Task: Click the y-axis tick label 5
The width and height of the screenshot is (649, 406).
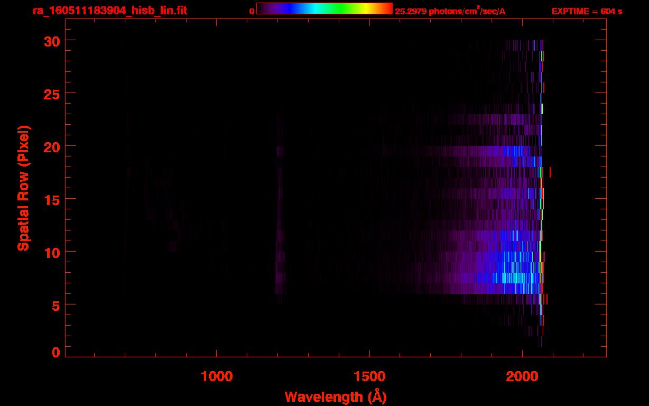Action: [55, 305]
